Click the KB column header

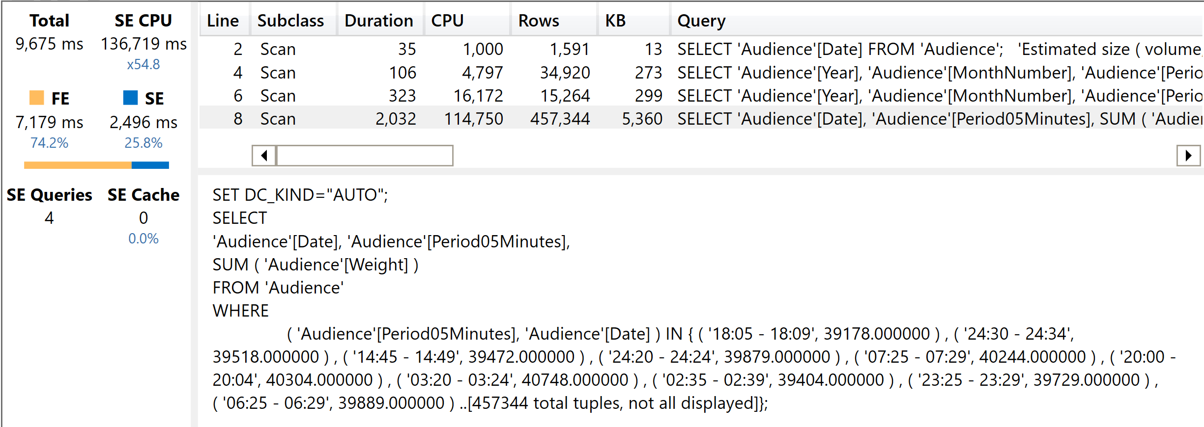click(615, 21)
